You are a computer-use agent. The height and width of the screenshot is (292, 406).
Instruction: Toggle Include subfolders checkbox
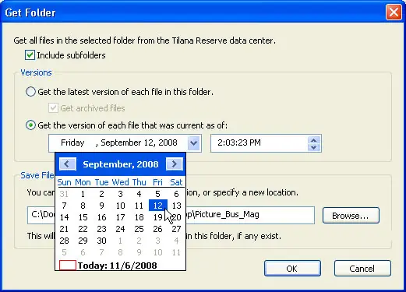[x=30, y=55]
